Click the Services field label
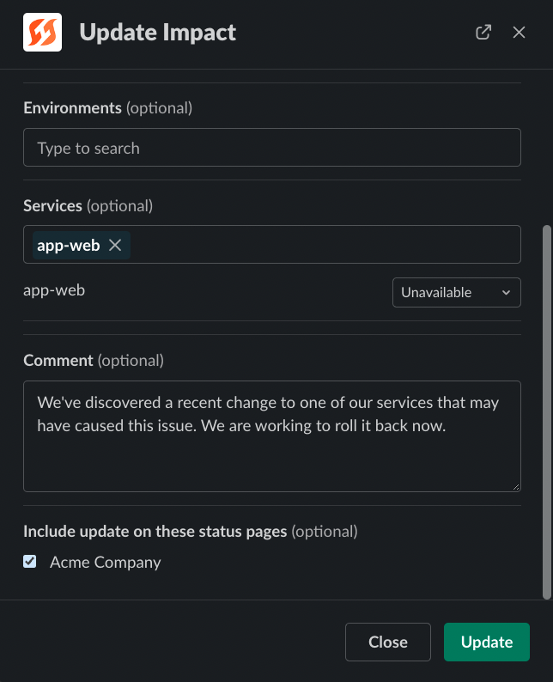The height and width of the screenshot is (682, 553). pos(52,206)
